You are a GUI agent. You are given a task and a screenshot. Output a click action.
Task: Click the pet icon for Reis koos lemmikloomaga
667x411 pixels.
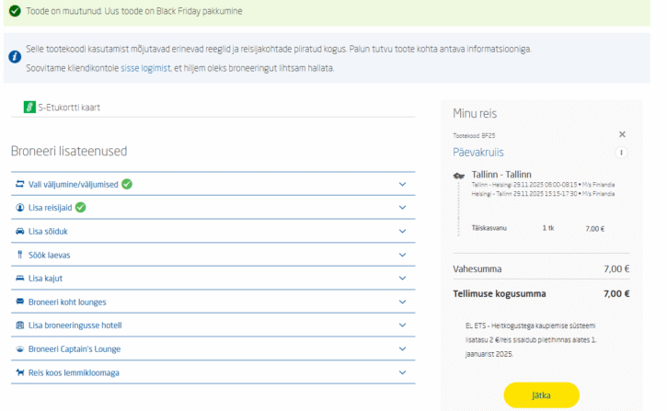tap(20, 372)
